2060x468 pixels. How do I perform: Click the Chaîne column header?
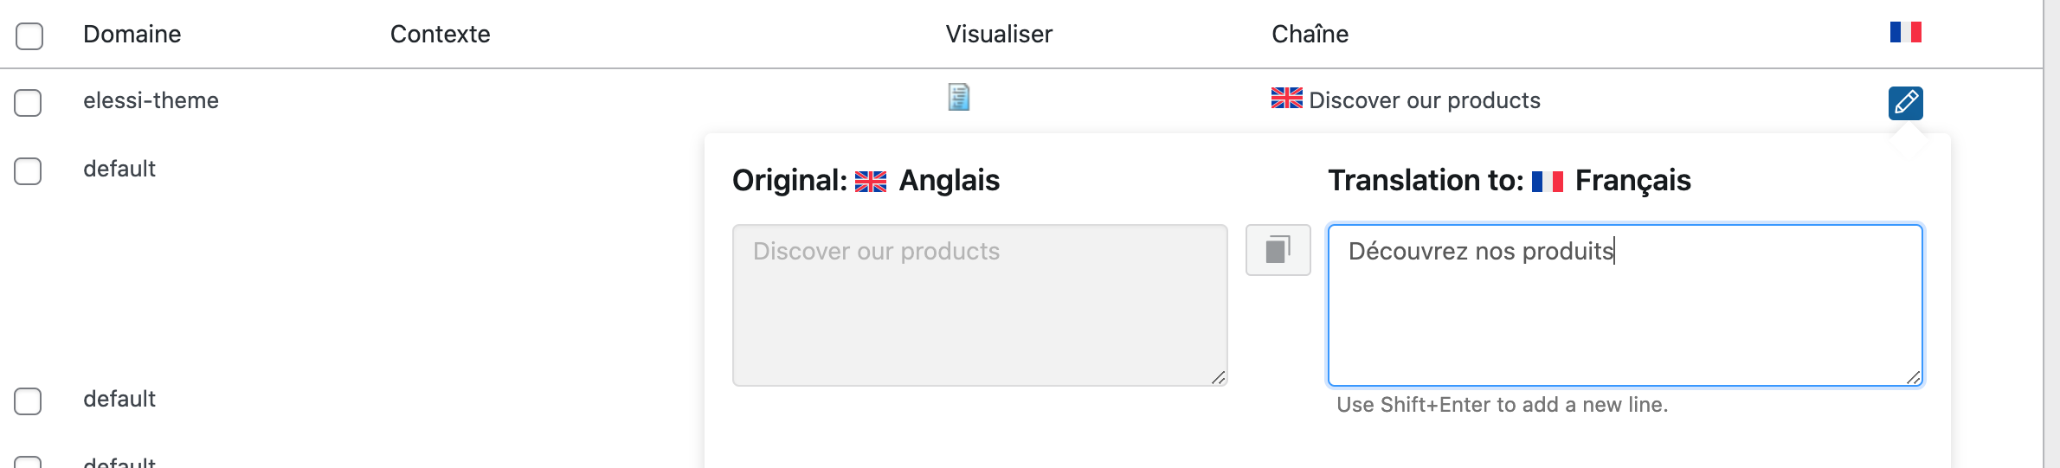click(x=1310, y=35)
